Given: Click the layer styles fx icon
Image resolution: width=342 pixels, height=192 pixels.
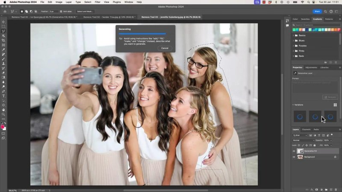Looking at the screenshot, I should click(x=312, y=190).
